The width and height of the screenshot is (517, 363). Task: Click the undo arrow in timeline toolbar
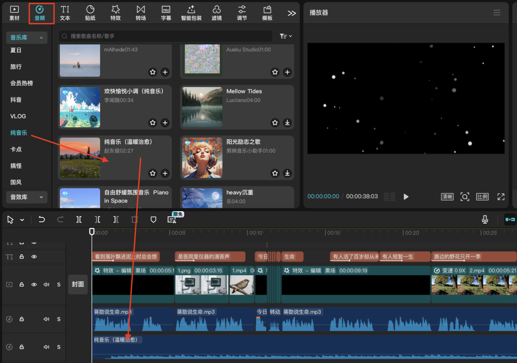42,219
